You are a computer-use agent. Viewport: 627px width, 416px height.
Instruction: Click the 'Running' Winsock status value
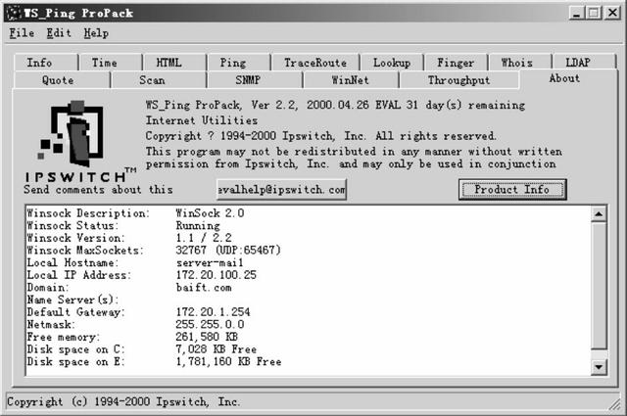[198, 226]
